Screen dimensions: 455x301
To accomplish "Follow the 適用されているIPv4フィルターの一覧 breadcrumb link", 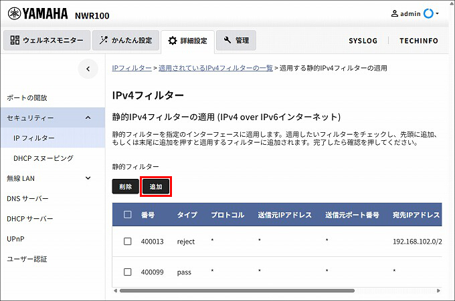I will 215,68.
